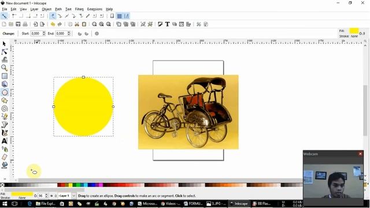Increase the End angle spinner
The height and width of the screenshot is (208, 370).
pos(69,32)
